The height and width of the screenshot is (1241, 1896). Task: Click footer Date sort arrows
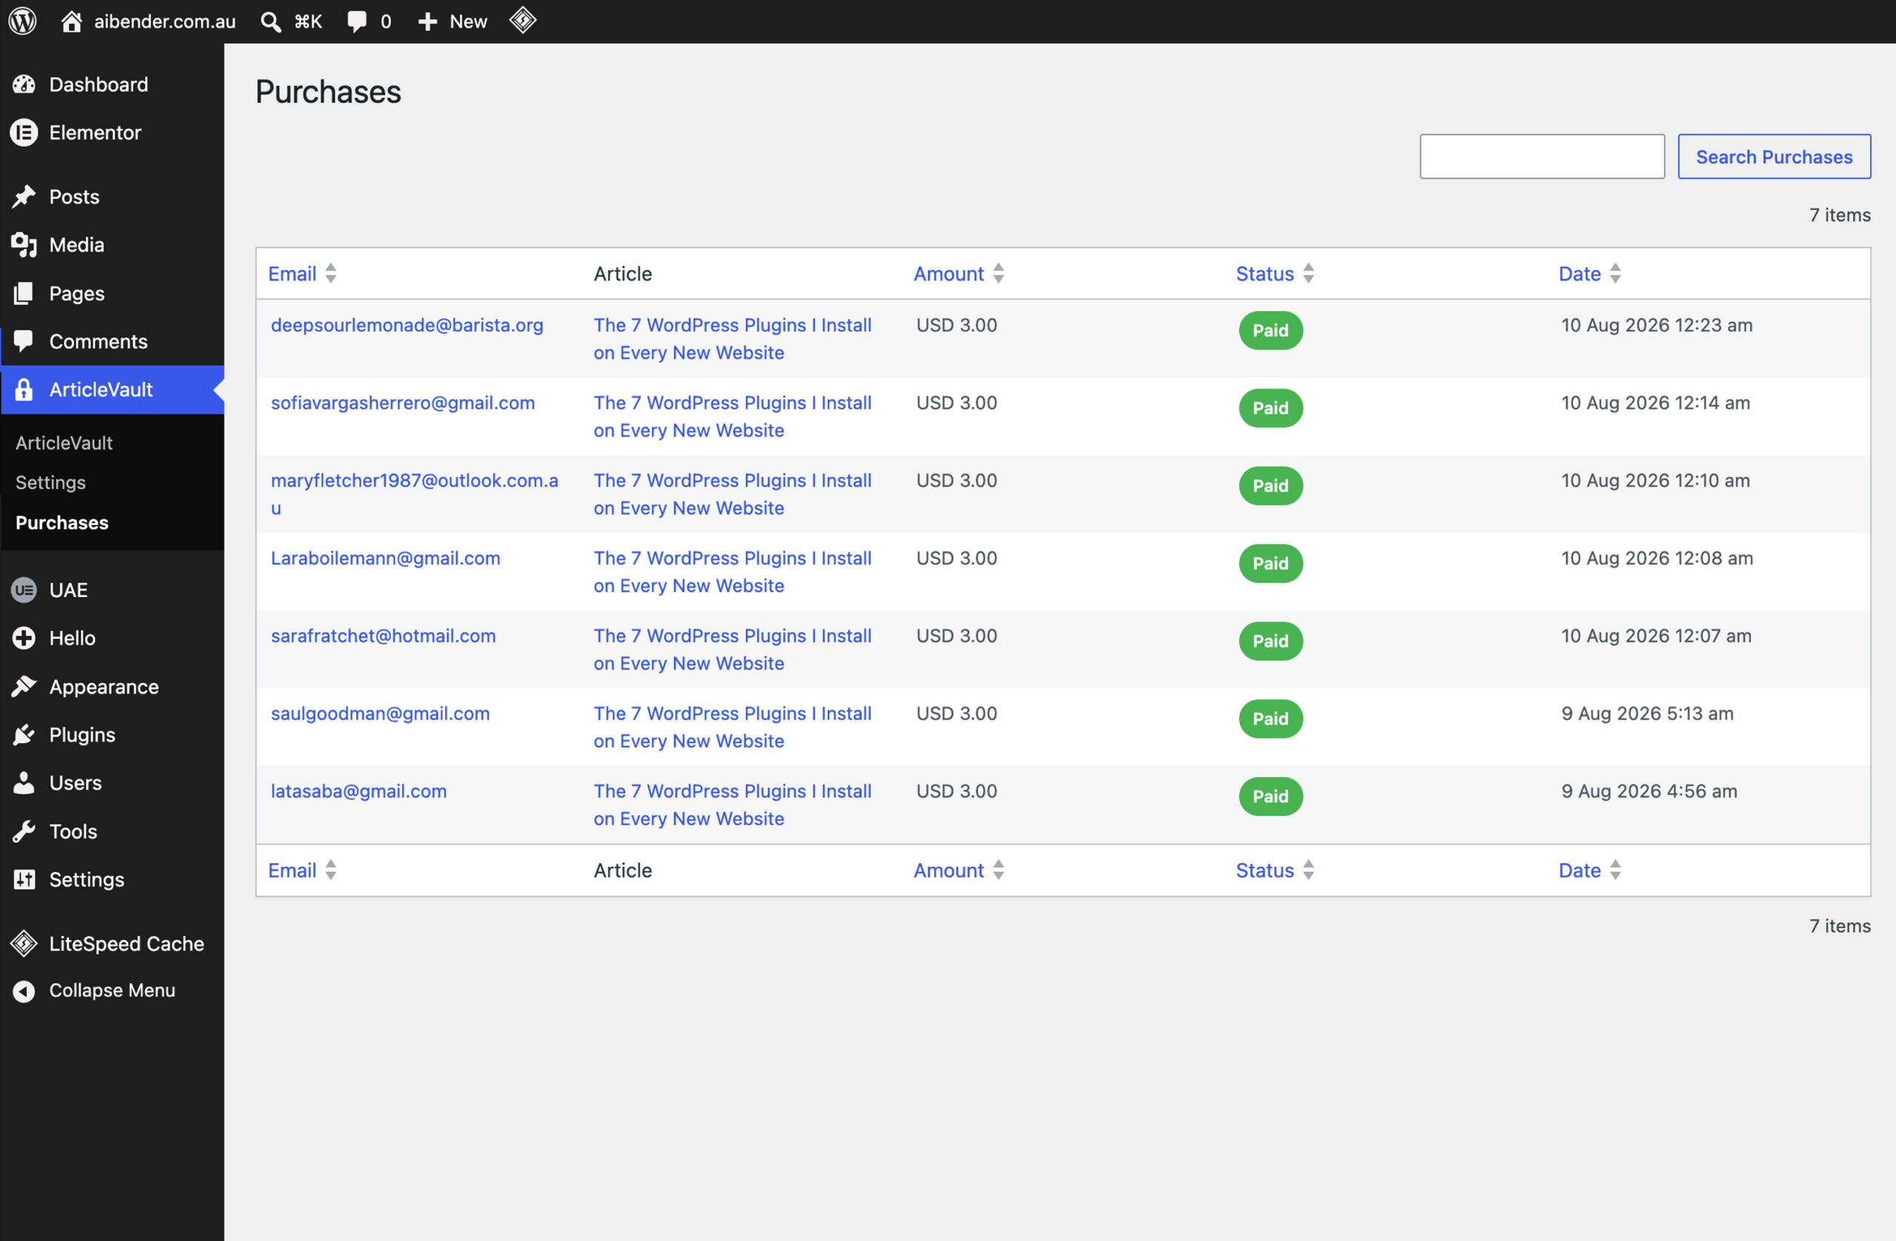tap(1615, 870)
